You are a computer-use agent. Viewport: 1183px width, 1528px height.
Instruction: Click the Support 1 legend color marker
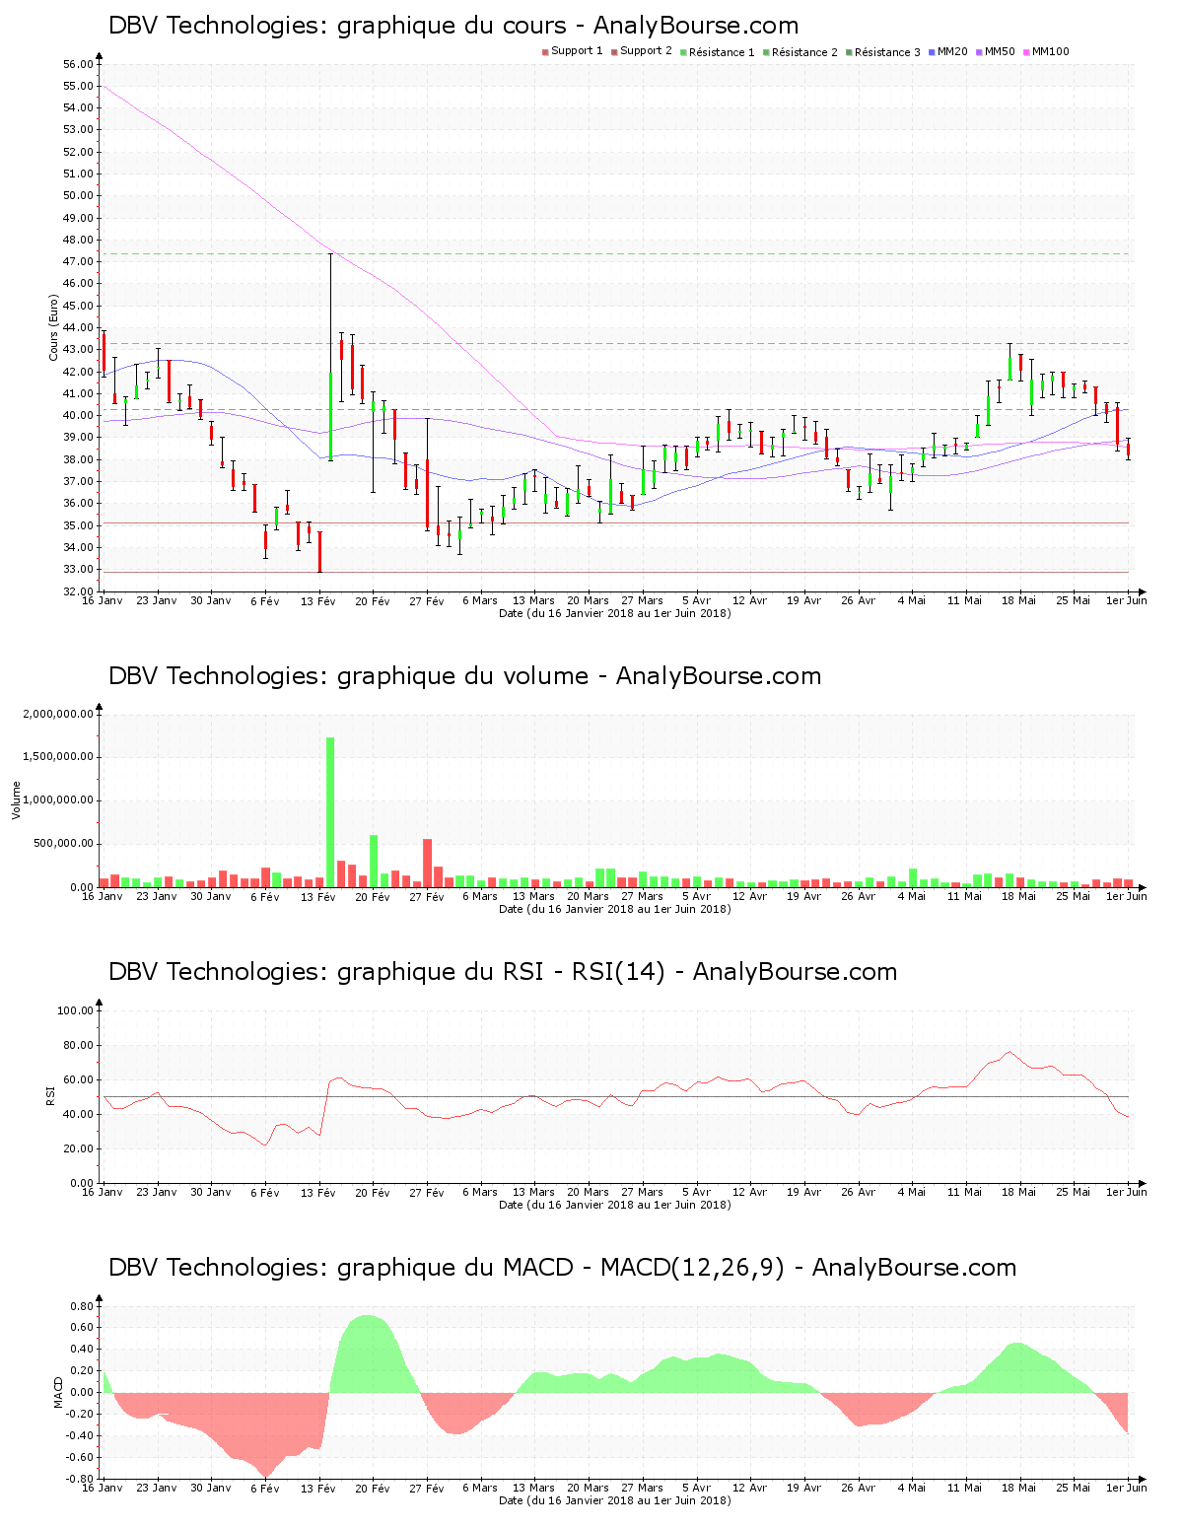(545, 52)
